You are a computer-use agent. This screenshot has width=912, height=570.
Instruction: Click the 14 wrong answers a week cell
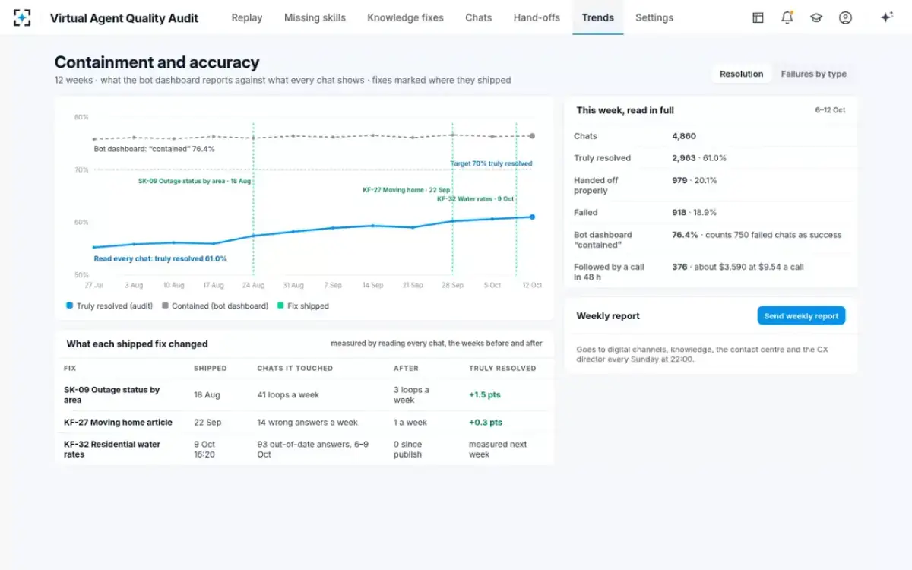click(307, 422)
